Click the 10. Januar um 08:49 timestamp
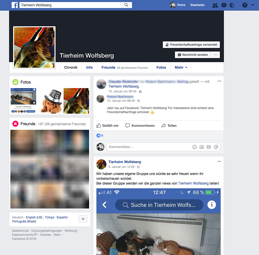259x255 pixels. pos(121,101)
